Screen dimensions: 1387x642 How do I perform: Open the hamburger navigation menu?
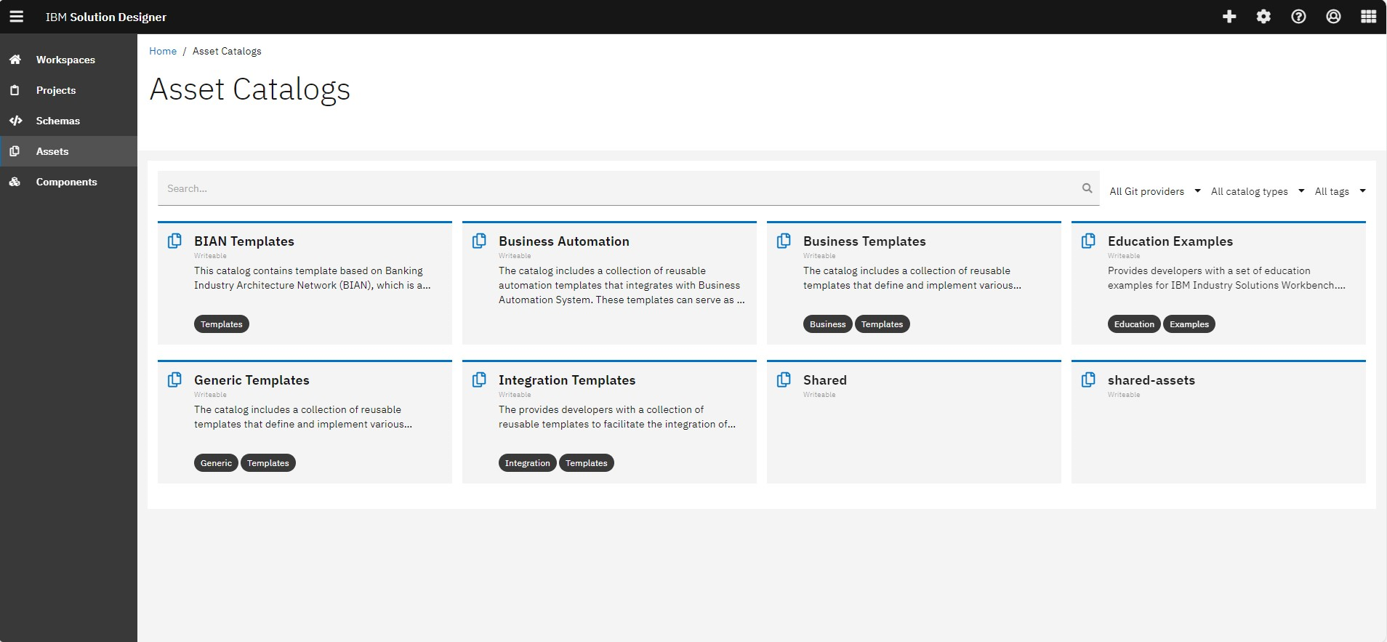(16, 16)
